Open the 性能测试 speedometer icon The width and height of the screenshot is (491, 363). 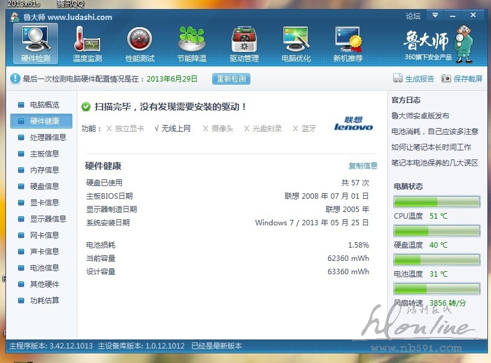[139, 40]
